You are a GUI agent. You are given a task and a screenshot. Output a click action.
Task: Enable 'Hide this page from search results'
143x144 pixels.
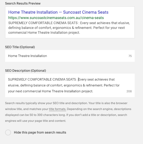pos(8,132)
